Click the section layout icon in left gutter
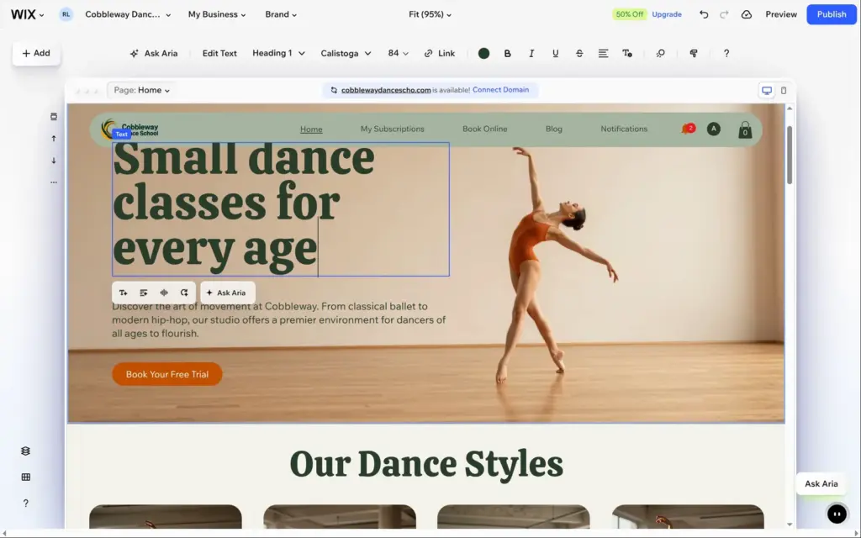 (53, 116)
